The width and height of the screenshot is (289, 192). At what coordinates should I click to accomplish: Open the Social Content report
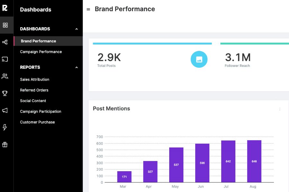tap(33, 101)
